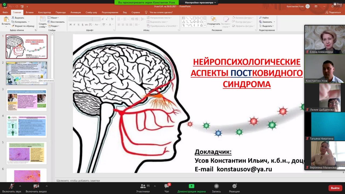Viewport: 345px width, 194px height.
Task: Open Reactions (Реакции) in Zoom
Action: tap(234, 186)
